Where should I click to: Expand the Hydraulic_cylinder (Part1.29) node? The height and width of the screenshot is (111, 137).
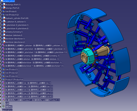click(1, 18)
